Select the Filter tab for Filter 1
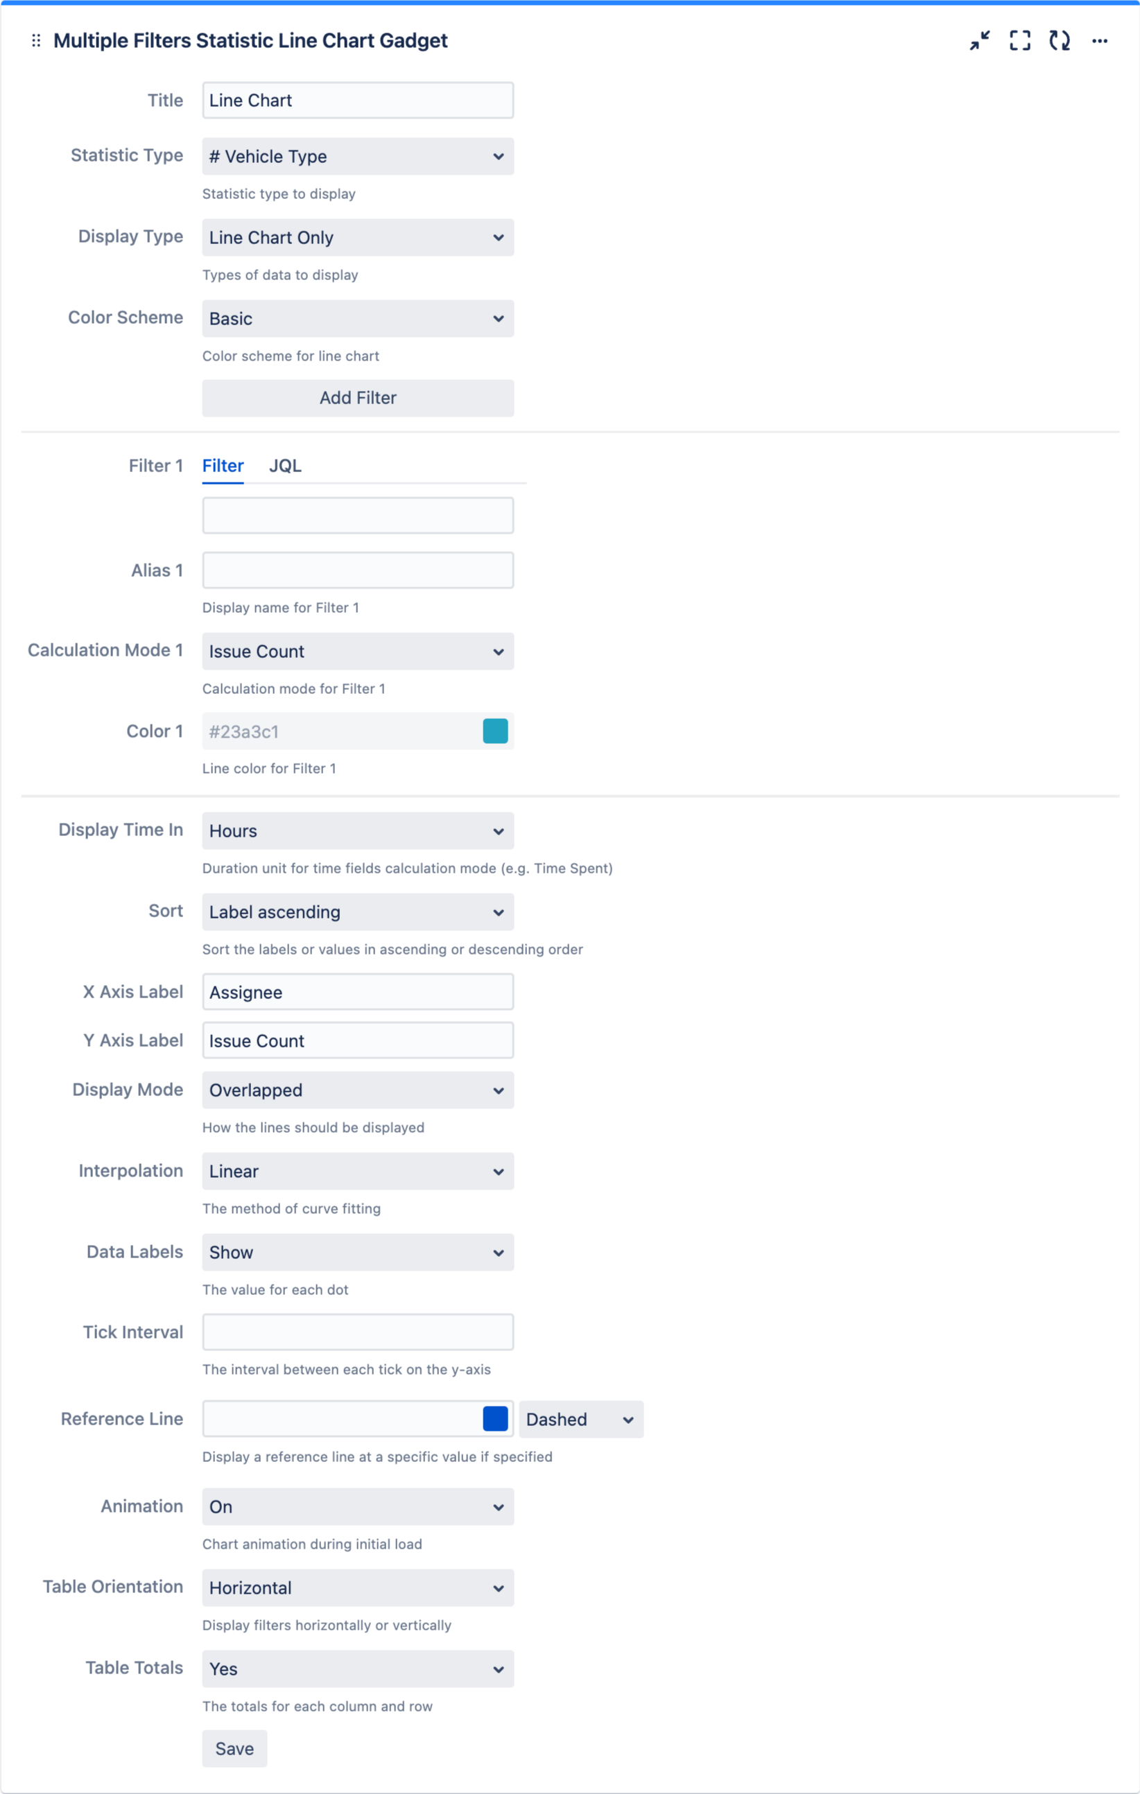This screenshot has width=1140, height=1794. tap(222, 466)
